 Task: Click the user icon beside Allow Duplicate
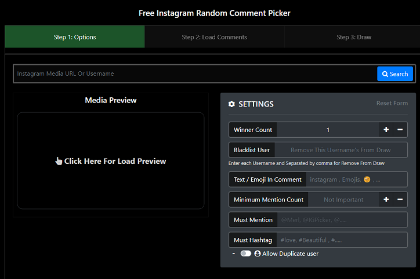258,254
